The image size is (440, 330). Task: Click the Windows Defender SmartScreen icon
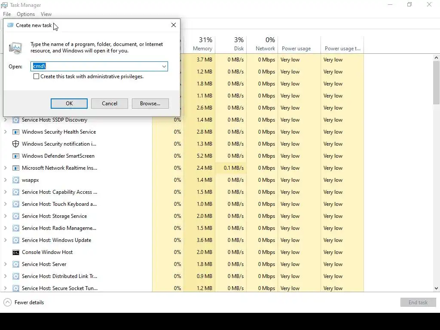tap(16, 156)
